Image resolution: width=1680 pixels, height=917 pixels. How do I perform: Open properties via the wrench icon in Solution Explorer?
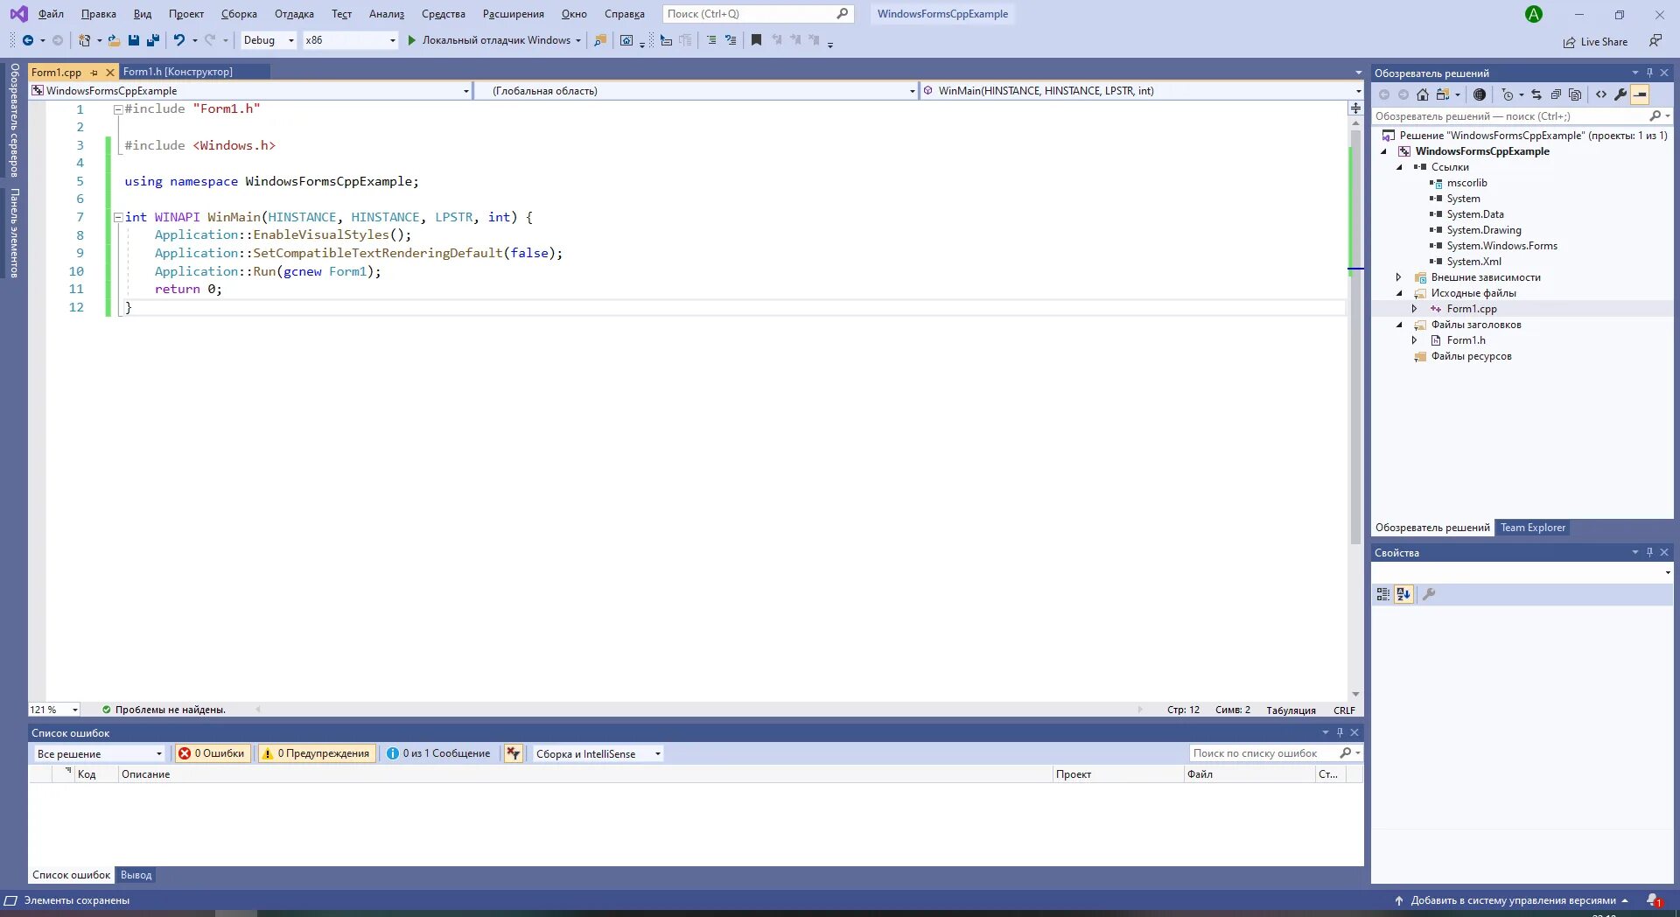1620,94
